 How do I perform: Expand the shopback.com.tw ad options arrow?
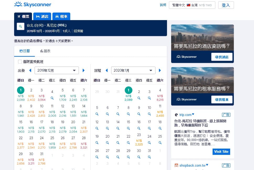click(207, 165)
